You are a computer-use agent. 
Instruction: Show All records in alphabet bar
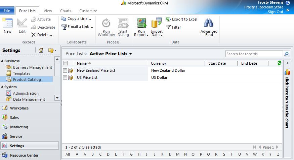tap(68, 154)
